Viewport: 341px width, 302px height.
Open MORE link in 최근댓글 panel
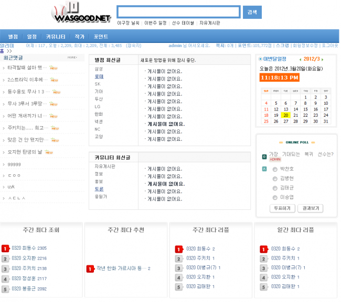tap(72, 58)
